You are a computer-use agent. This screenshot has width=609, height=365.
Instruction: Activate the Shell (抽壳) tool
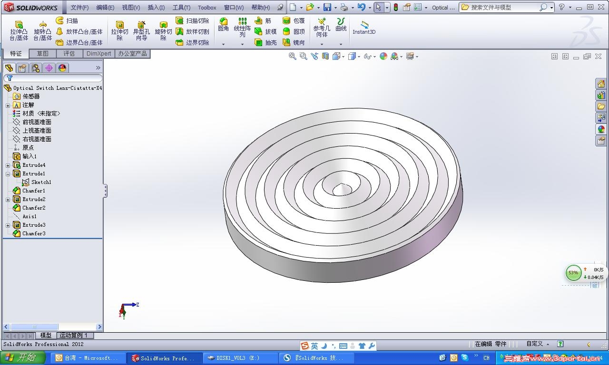point(265,42)
